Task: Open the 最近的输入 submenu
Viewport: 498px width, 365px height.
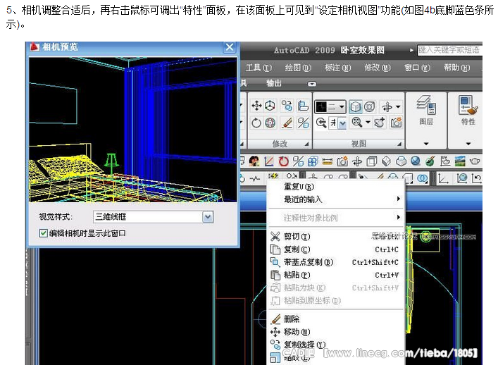Action: coord(336,199)
